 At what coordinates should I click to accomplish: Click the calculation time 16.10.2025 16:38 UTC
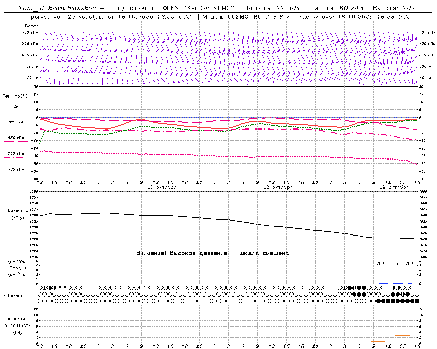(x=374, y=17)
